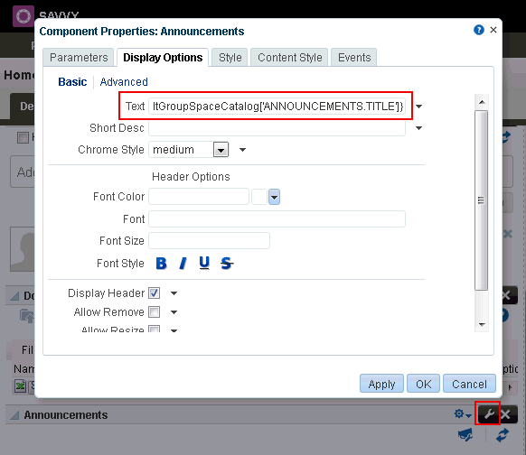Click the Text input field

pyautogui.click(x=277, y=107)
